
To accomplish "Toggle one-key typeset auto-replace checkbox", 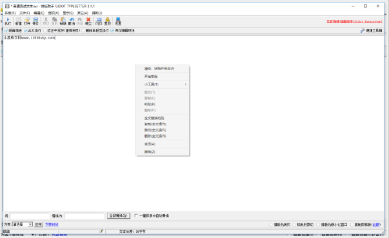I will [136, 215].
